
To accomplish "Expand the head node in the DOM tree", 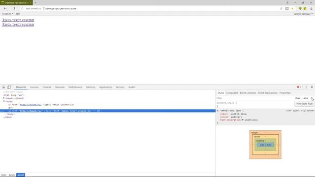I will [4, 98].
